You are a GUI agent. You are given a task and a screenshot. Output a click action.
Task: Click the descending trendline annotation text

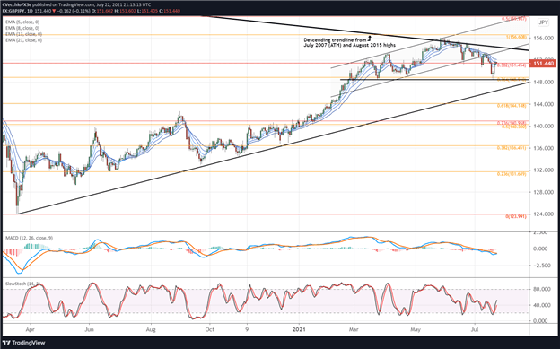pos(350,42)
